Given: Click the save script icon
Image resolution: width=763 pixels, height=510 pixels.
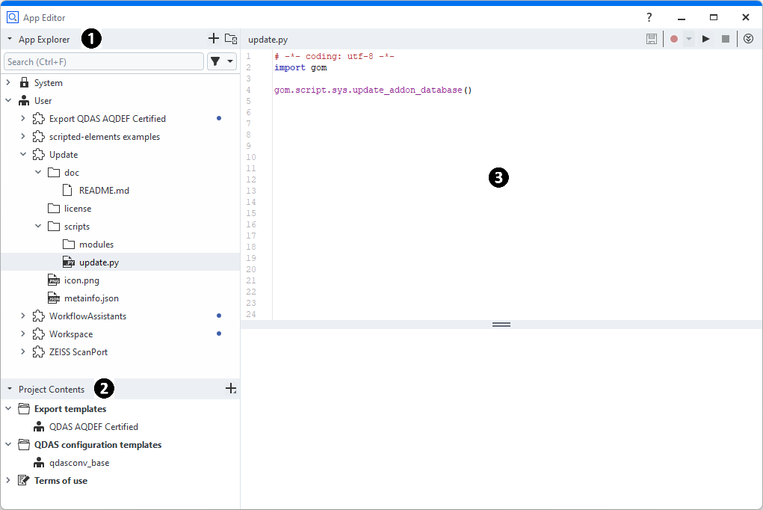Looking at the screenshot, I should pyautogui.click(x=652, y=39).
